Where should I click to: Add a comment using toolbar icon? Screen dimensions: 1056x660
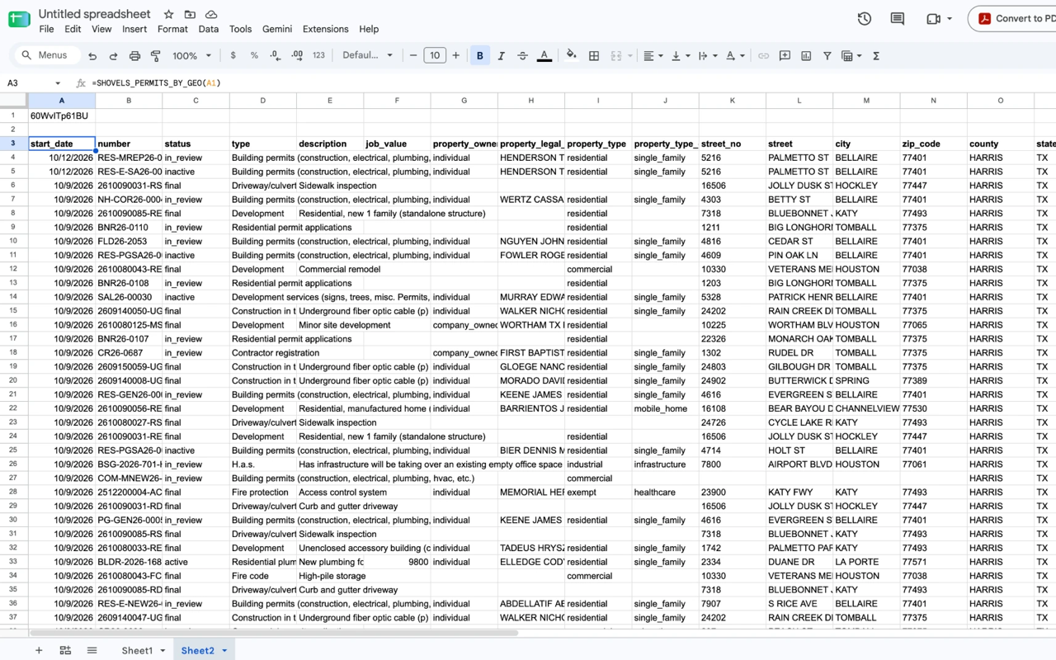point(785,56)
